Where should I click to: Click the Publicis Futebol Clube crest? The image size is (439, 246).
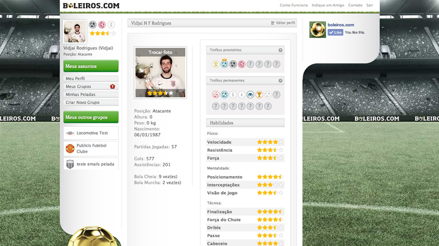(70, 149)
